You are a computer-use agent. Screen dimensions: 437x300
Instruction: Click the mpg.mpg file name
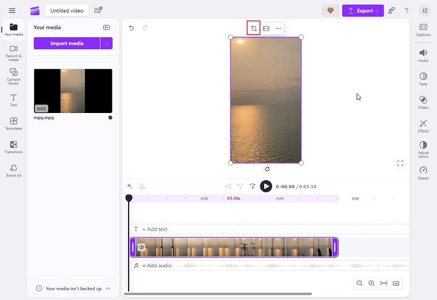pyautogui.click(x=44, y=118)
